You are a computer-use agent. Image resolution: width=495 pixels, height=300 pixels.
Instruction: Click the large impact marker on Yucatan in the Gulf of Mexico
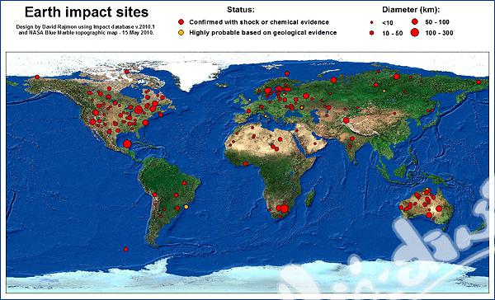pos(127,144)
